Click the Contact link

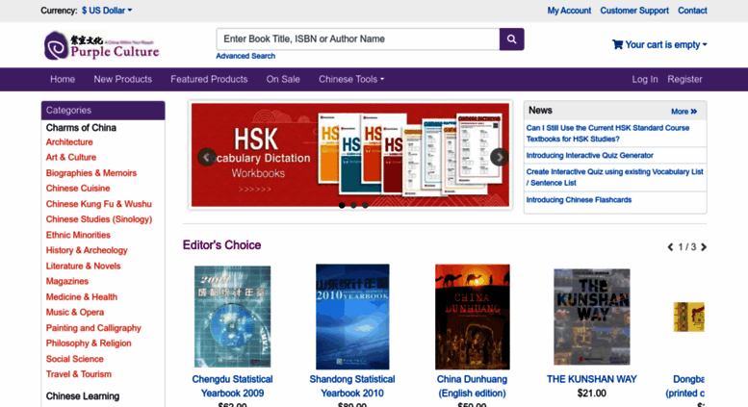692,11
